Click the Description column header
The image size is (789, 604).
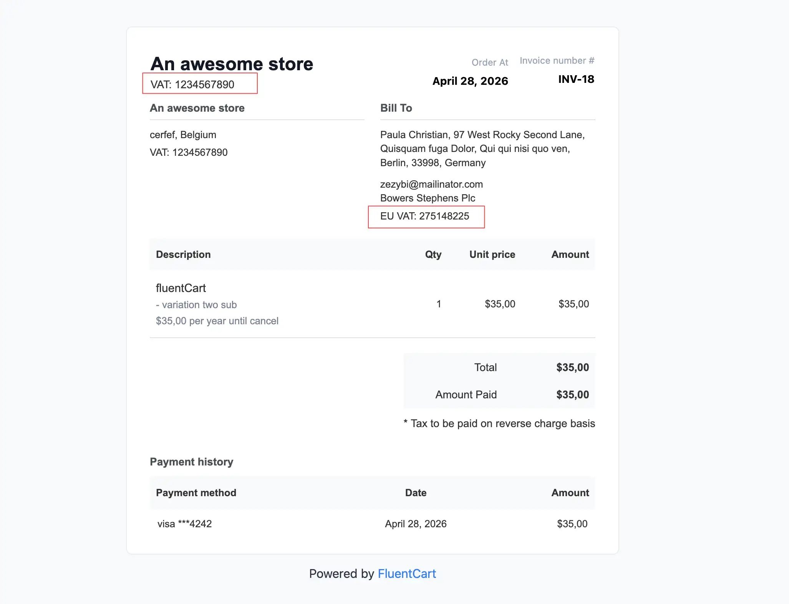[x=183, y=254]
